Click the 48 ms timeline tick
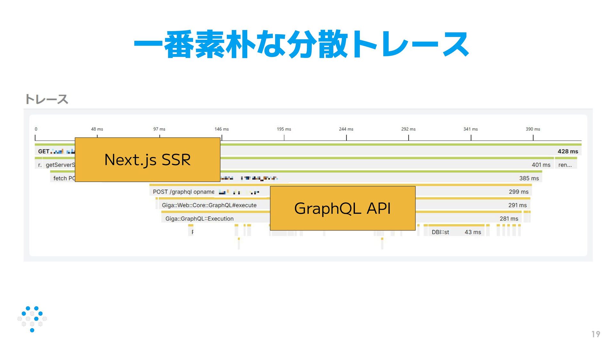Screen dimensions: 615x346 (97, 129)
